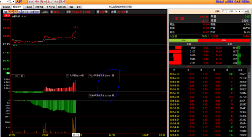
Task: Switch to the 個股分析 tab
Action: click(x=62, y=7)
